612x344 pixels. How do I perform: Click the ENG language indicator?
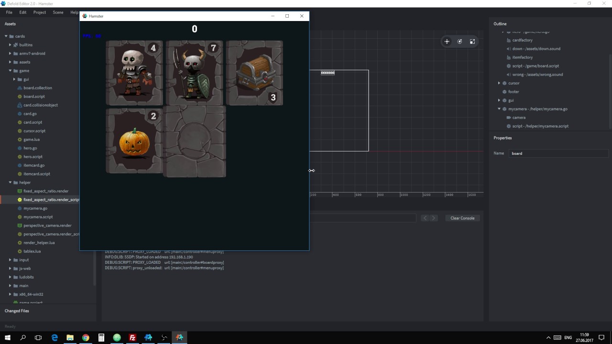[x=568, y=337]
